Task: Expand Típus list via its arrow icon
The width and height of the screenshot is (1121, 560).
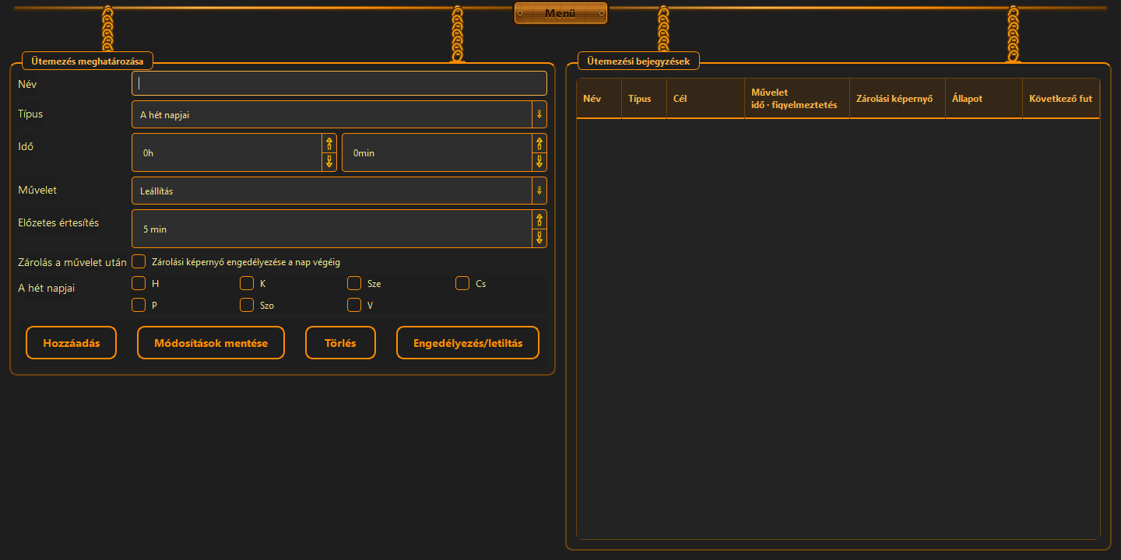Action: [x=539, y=114]
